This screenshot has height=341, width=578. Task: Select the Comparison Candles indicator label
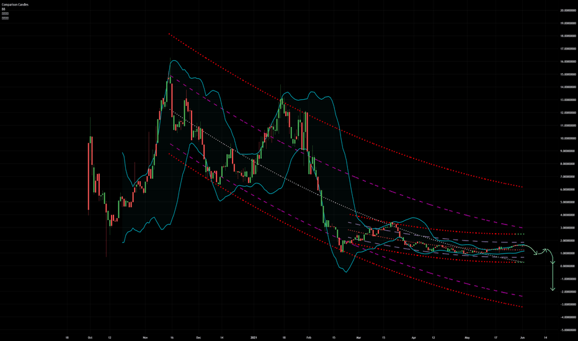pyautogui.click(x=15, y=5)
